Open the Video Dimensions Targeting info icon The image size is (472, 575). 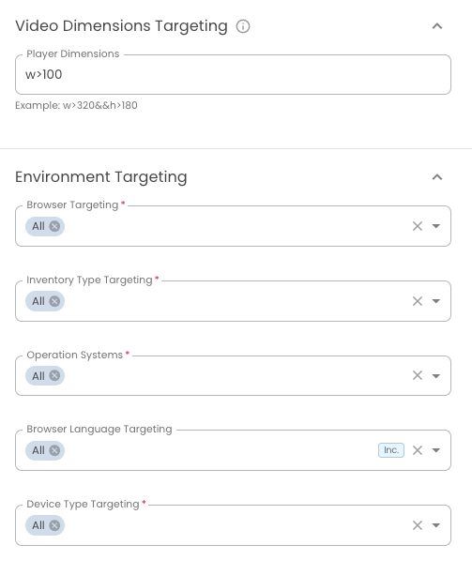point(243,26)
